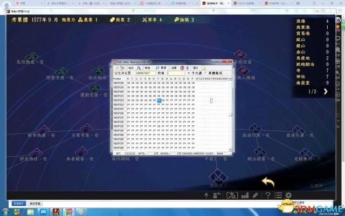Select the highlighted blue hex cell
The width and height of the screenshot is (345, 216).
pos(160,100)
